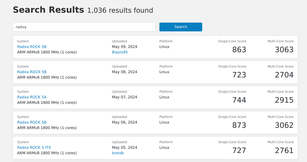
Task: View the bretdk uploader profile
Action: (x=118, y=153)
